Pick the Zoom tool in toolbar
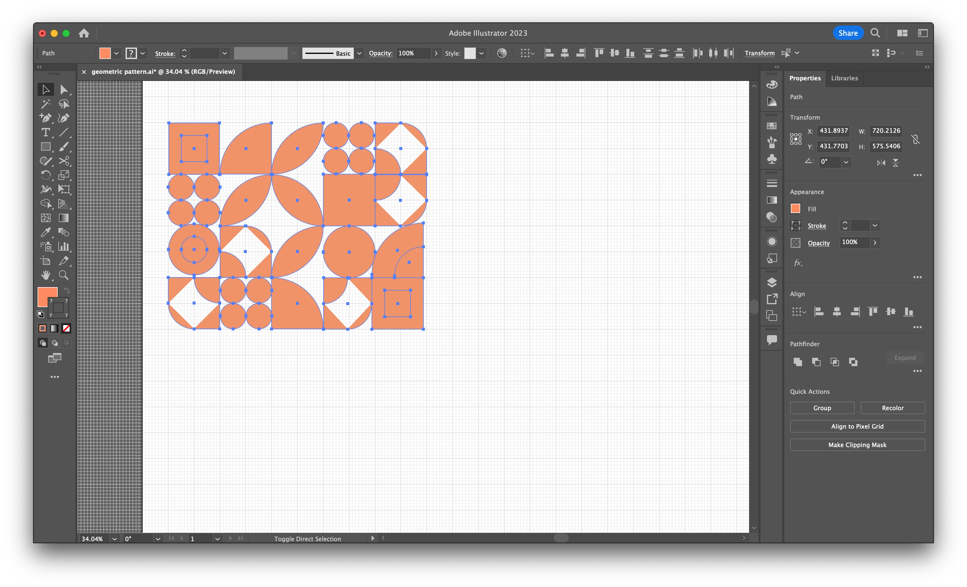This screenshot has height=587, width=967. (64, 275)
